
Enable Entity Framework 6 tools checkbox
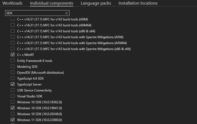point(13,61)
